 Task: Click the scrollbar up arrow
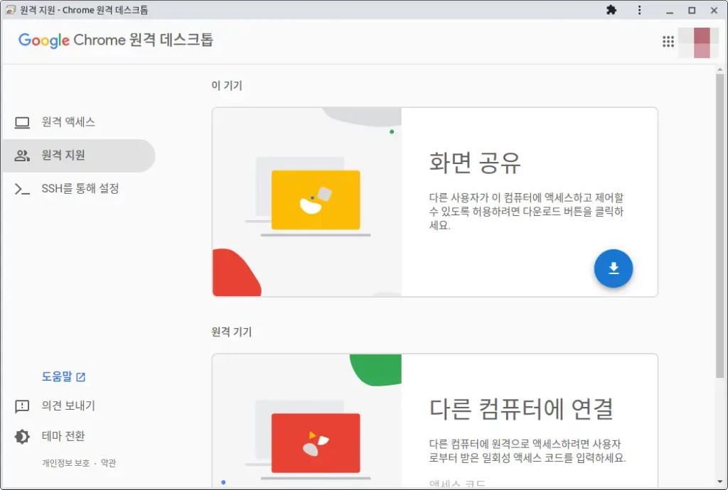[719, 70]
